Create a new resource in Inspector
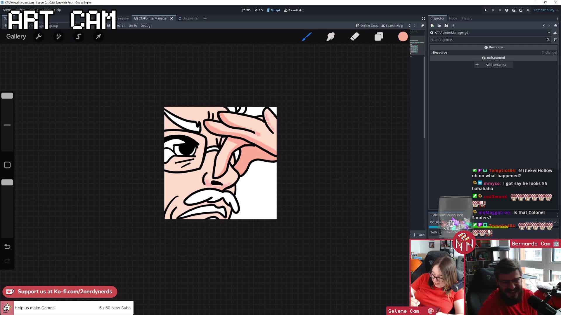The image size is (561, 315). [x=432, y=26]
